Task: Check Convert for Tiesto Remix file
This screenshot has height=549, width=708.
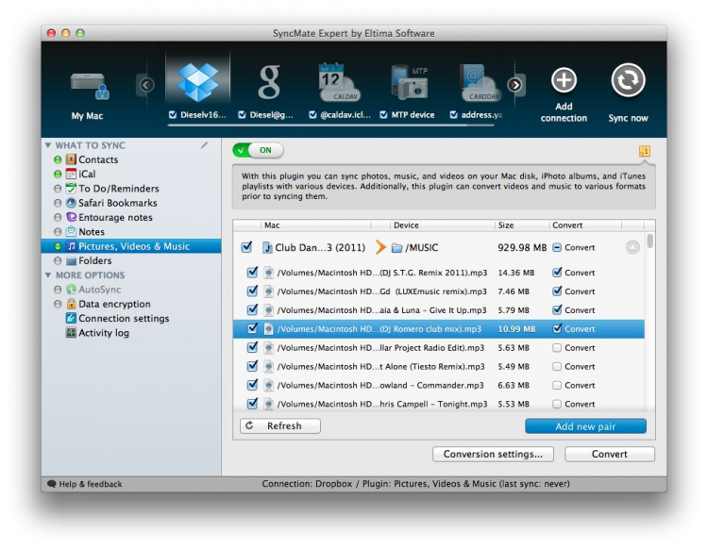Action: pos(557,366)
